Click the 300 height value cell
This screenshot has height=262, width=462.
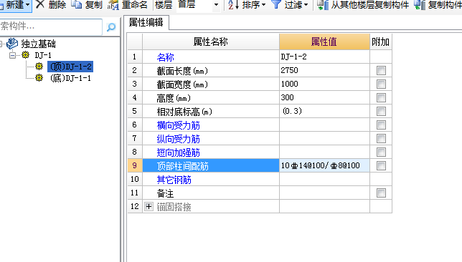coord(324,97)
